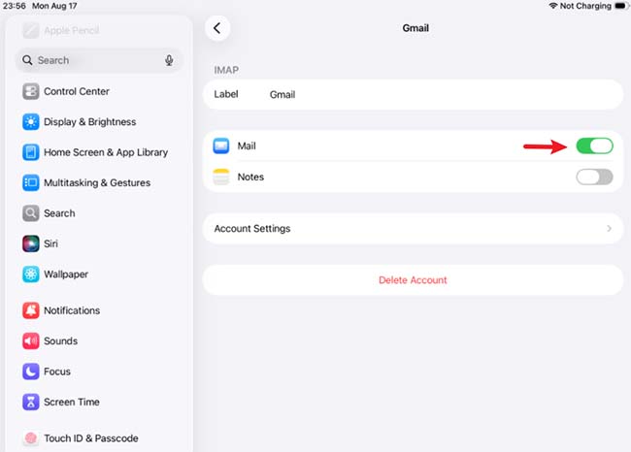The width and height of the screenshot is (631, 452).
Task: Tap the Apple Pencil sidebar row
Action: (99, 30)
